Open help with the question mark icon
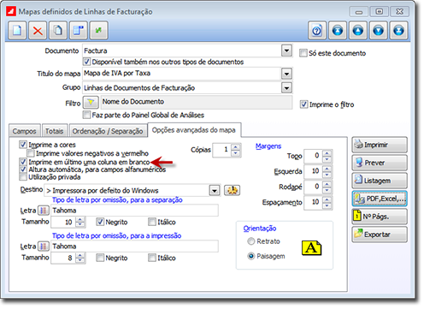This screenshot has height=309, width=424. 317,30
